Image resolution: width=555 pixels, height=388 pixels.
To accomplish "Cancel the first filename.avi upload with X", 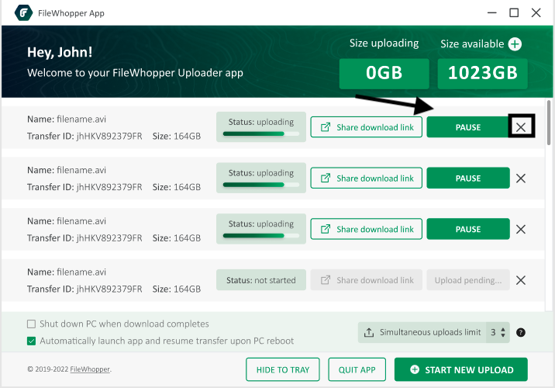I will point(521,127).
